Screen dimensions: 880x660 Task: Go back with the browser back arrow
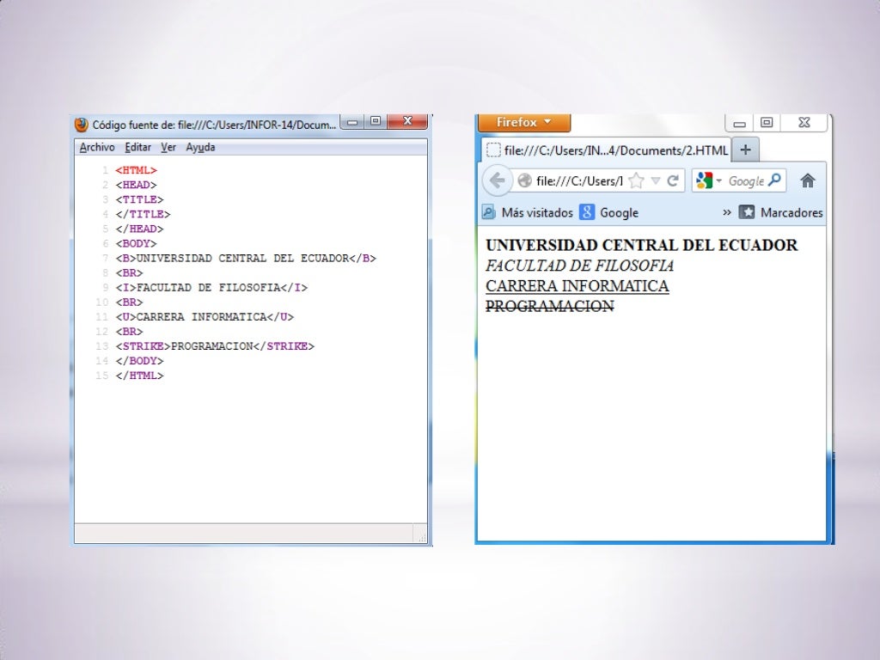click(x=498, y=180)
